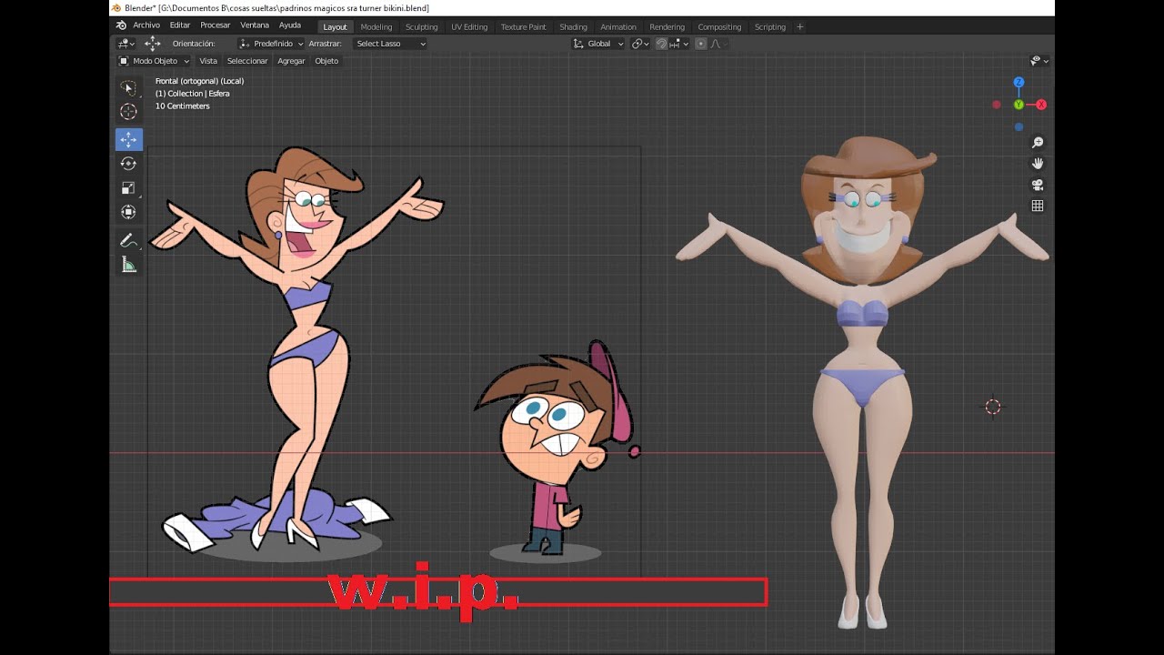Switch to the Scripting workspace tab
The image size is (1164, 655).
tap(770, 26)
